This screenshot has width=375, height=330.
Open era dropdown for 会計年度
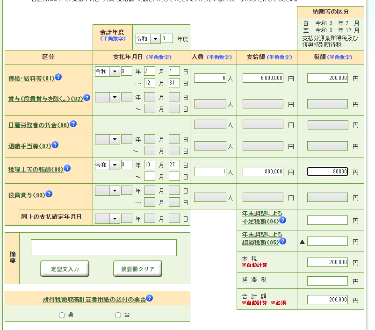coord(154,39)
